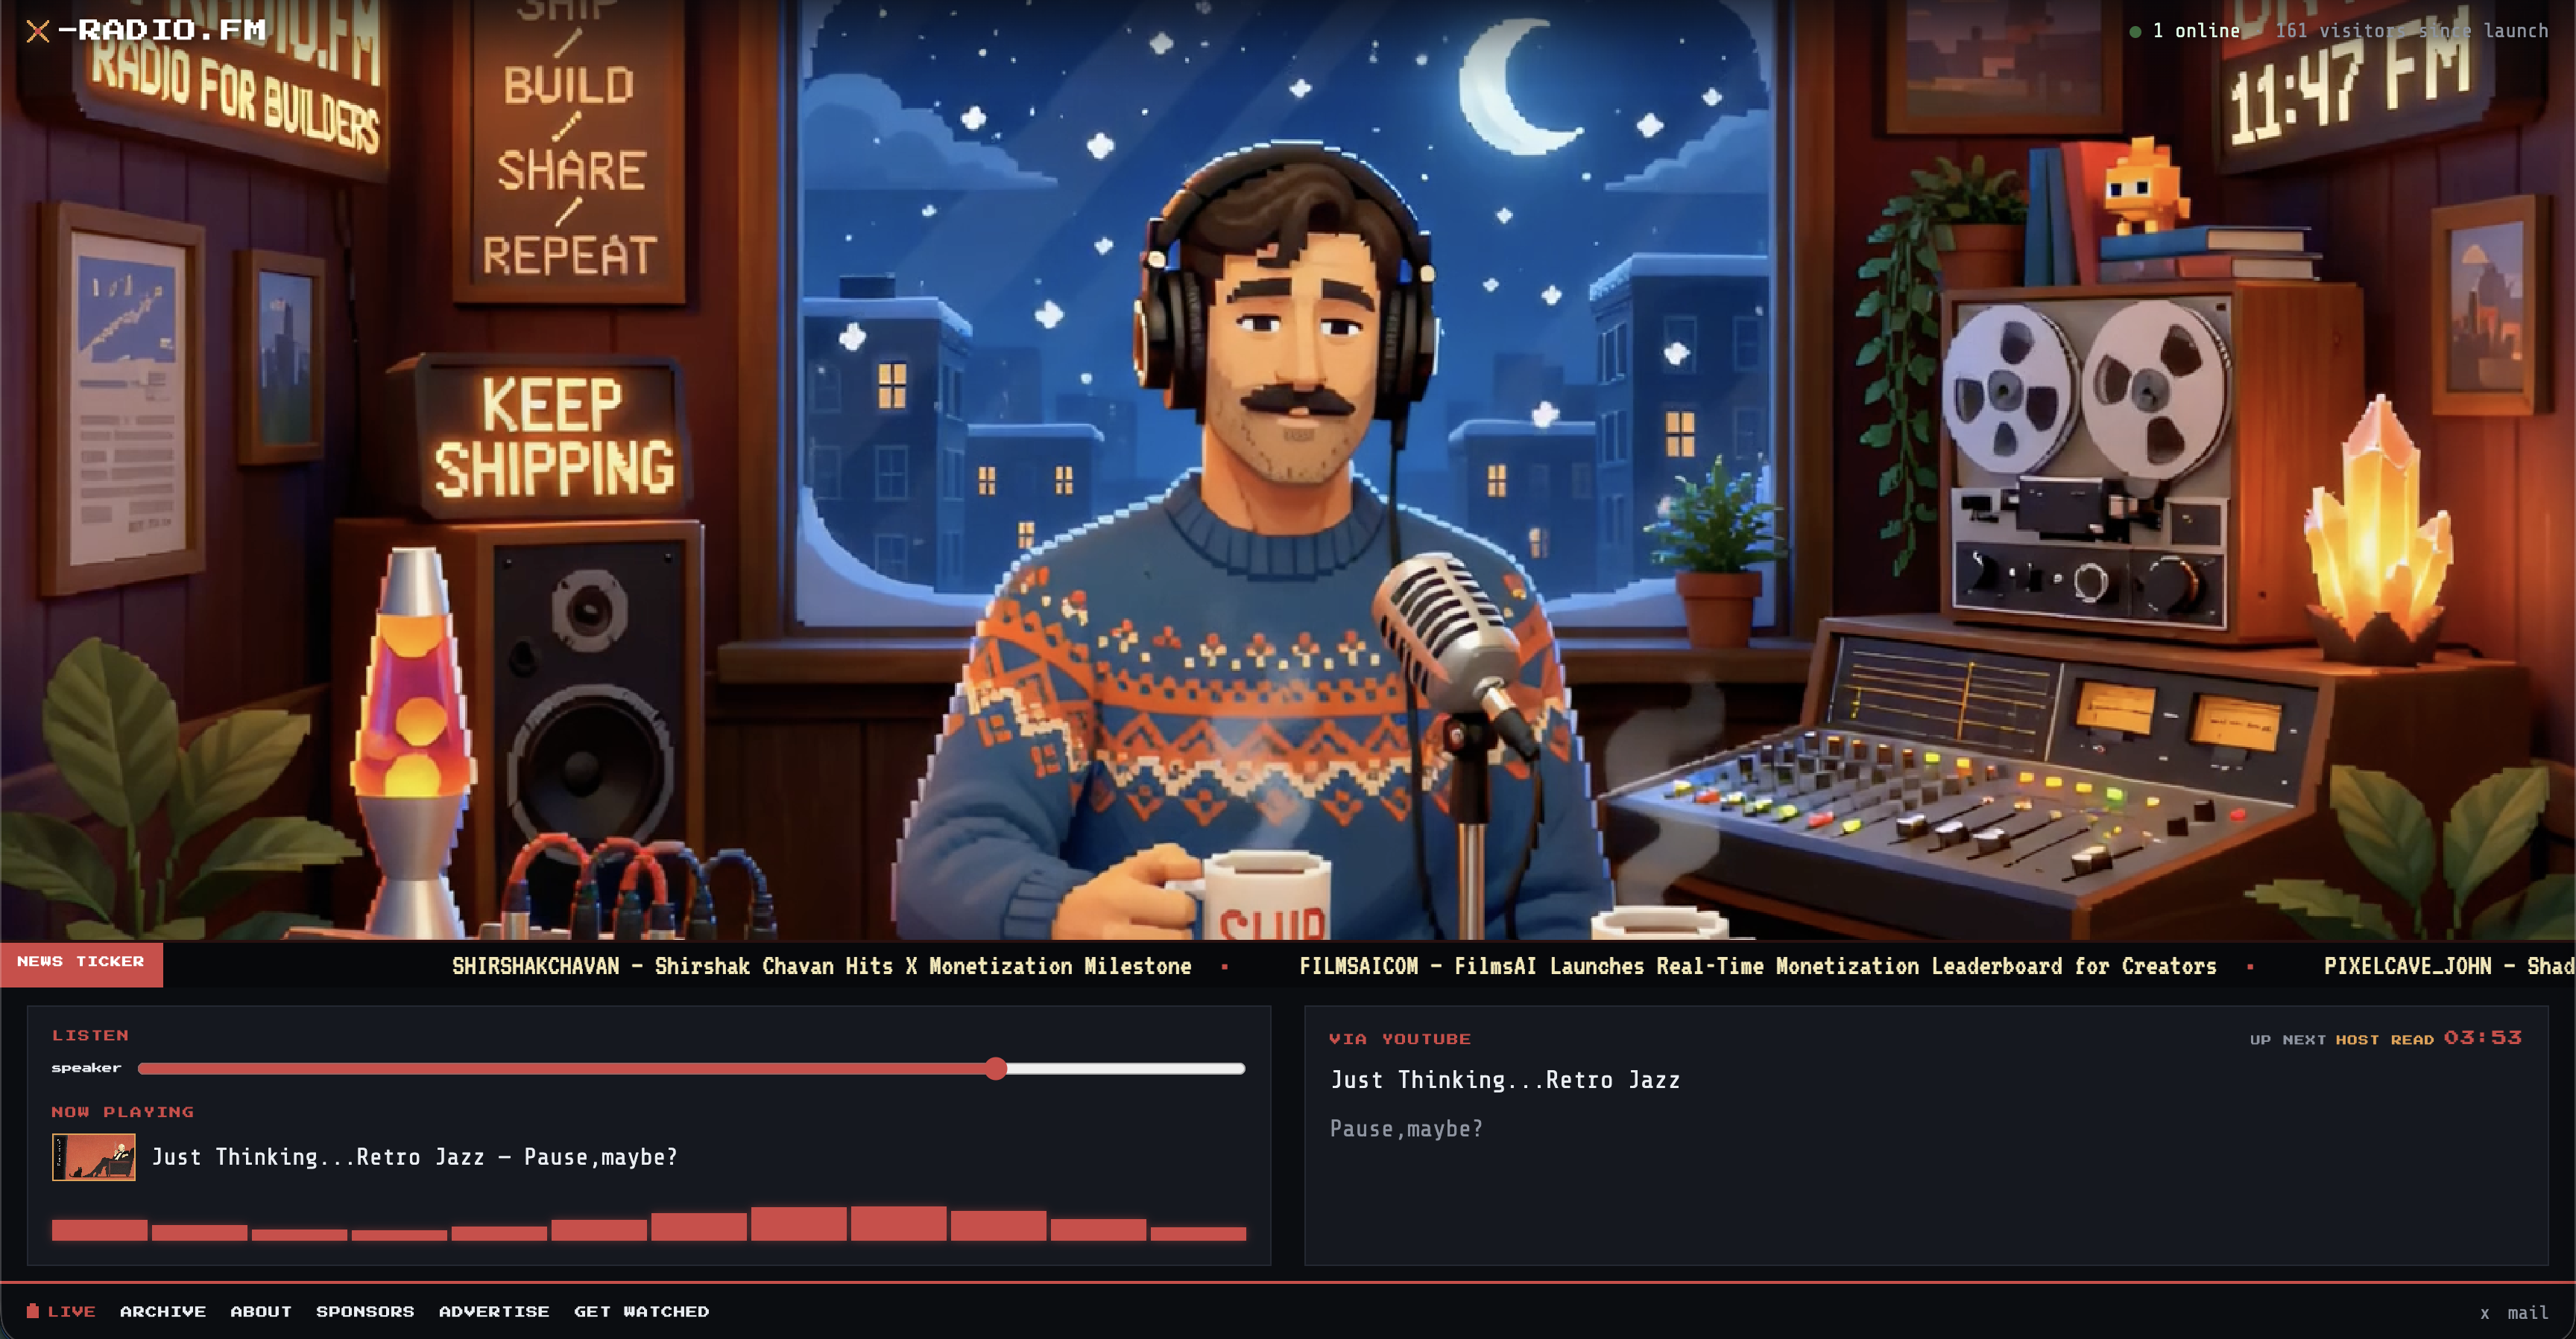The image size is (2576, 1339).
Task: Click the volume slider's red handle
Action: pyautogui.click(x=995, y=1068)
